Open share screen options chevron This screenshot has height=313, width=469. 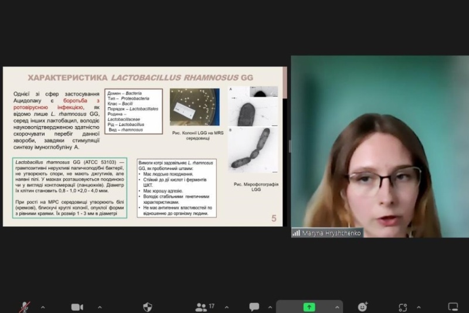coord(337,307)
